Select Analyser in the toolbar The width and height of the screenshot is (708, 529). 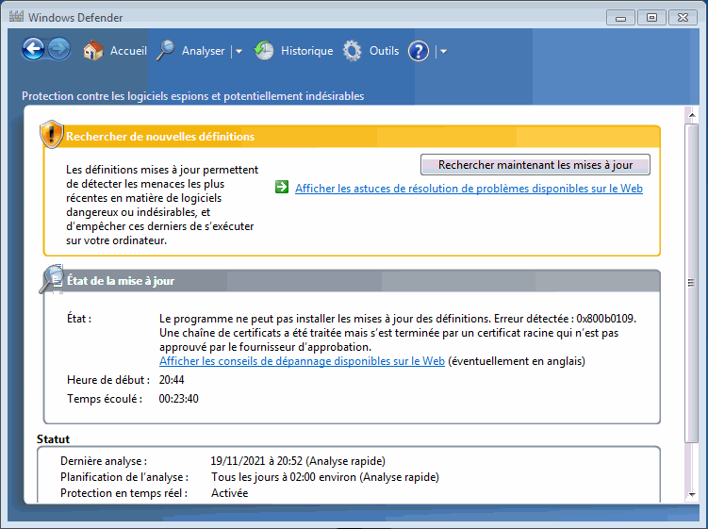coord(204,51)
